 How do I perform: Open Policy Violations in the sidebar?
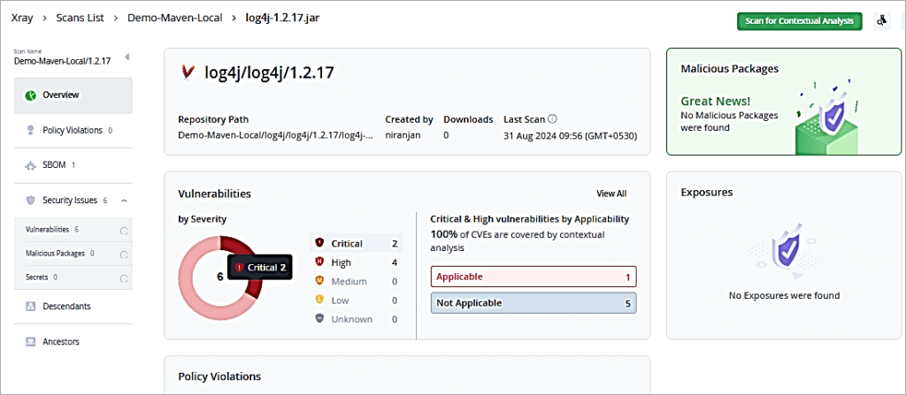(73, 131)
